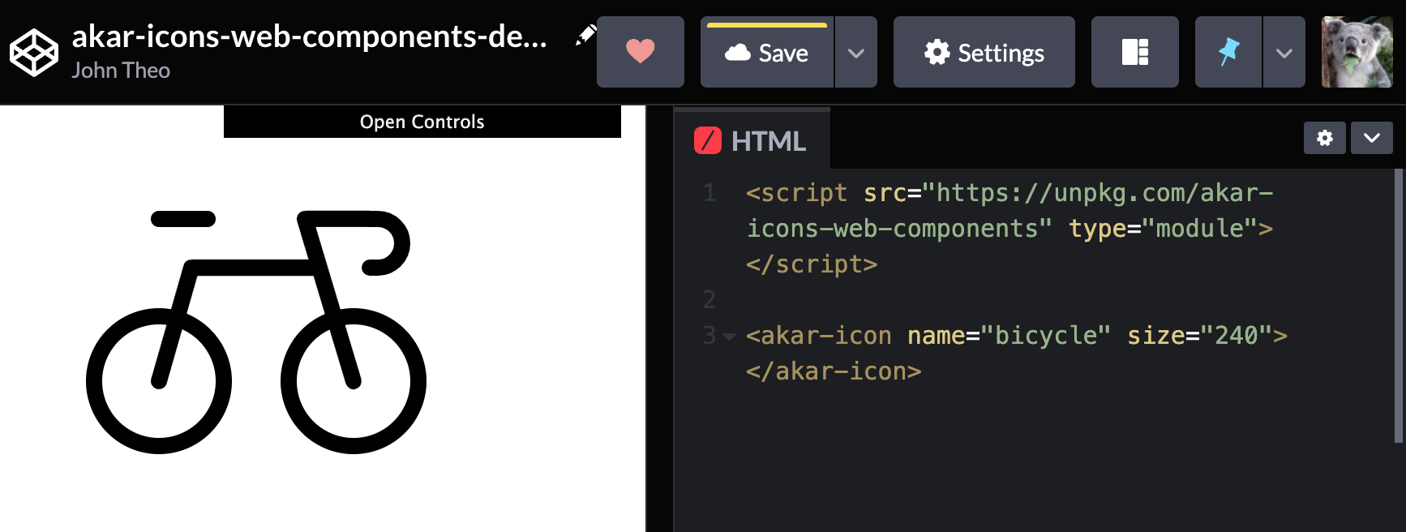Click line number 1 in the gutter

click(x=709, y=193)
